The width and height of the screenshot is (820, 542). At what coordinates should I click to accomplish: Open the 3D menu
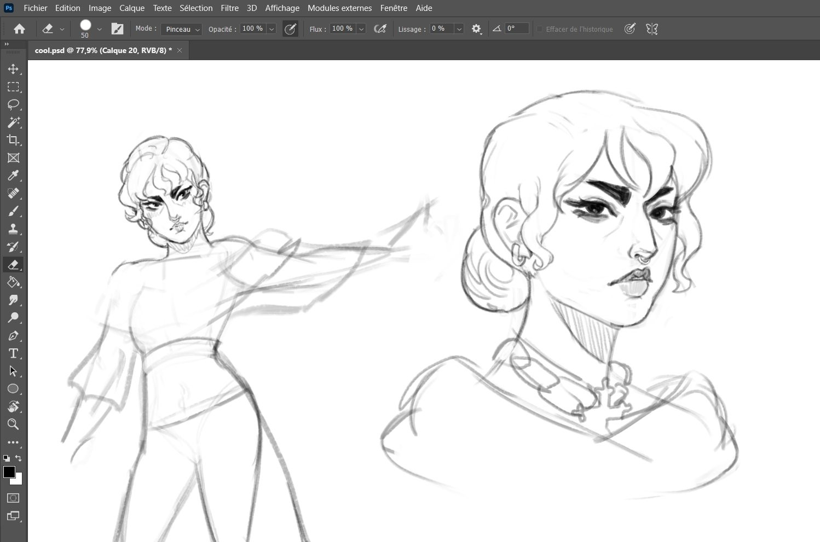(252, 8)
